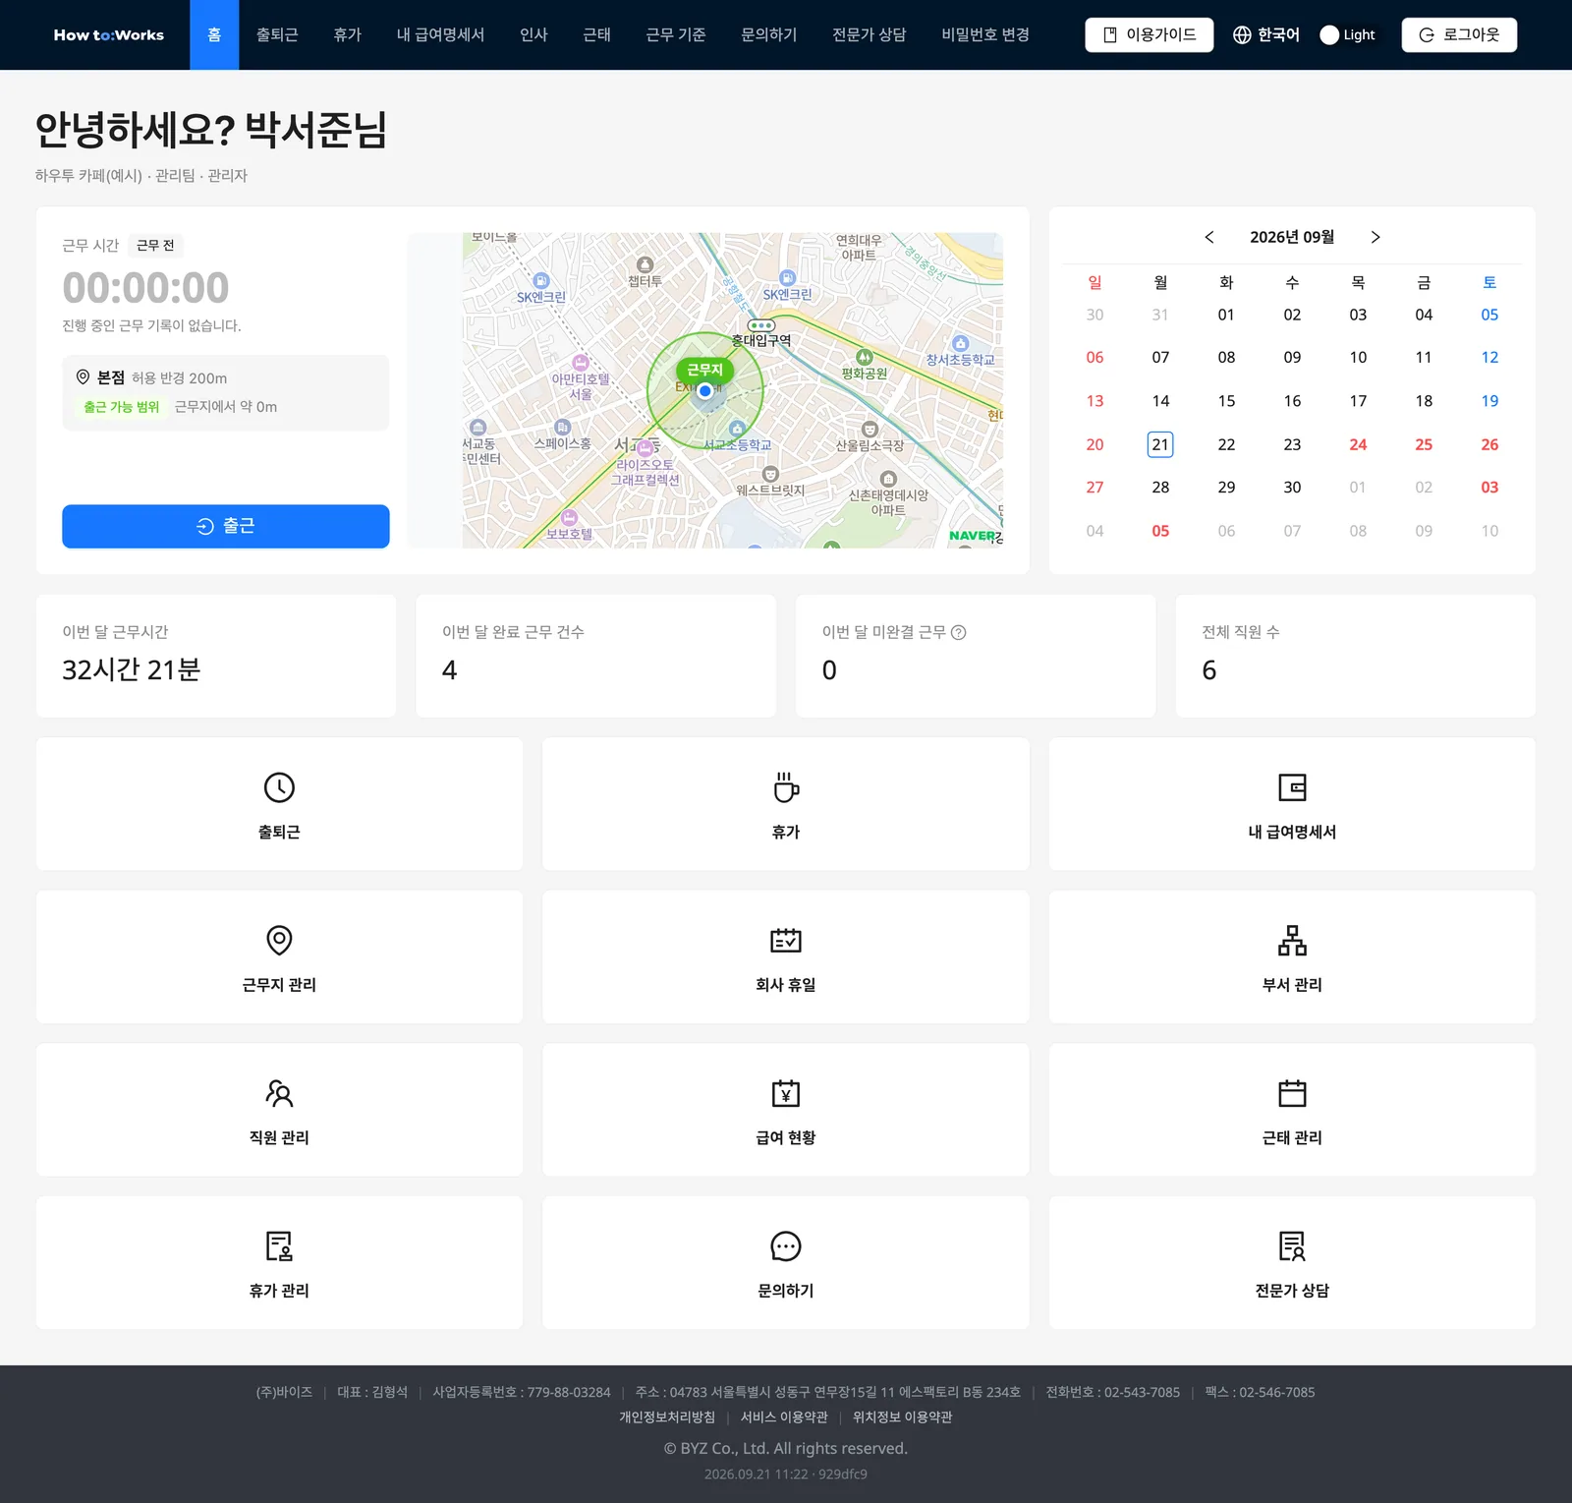Select date 24 in the calendar
Image resolution: width=1572 pixels, height=1503 pixels.
point(1358,444)
